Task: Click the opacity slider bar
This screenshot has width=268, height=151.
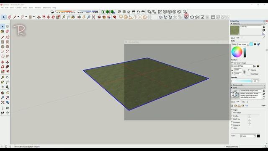Action: (241, 81)
